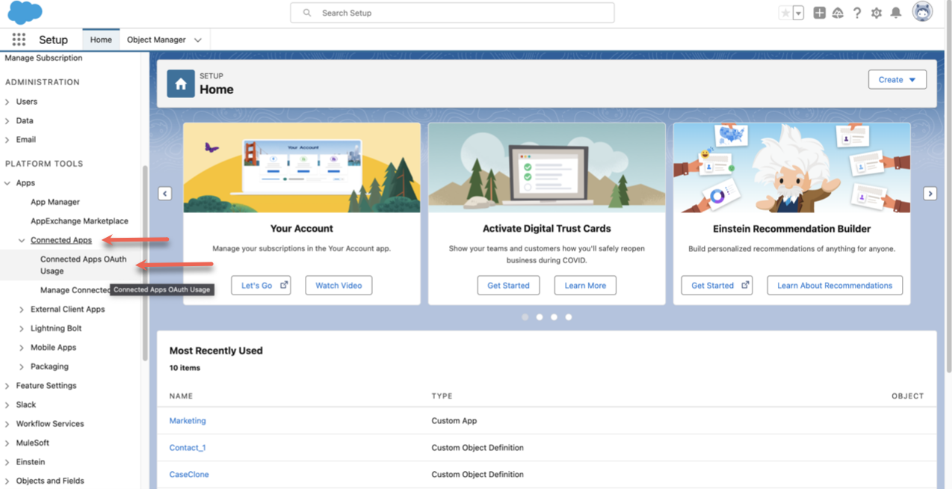Expand External Client Apps node
Viewport: 952px width, 489px height.
coord(22,310)
